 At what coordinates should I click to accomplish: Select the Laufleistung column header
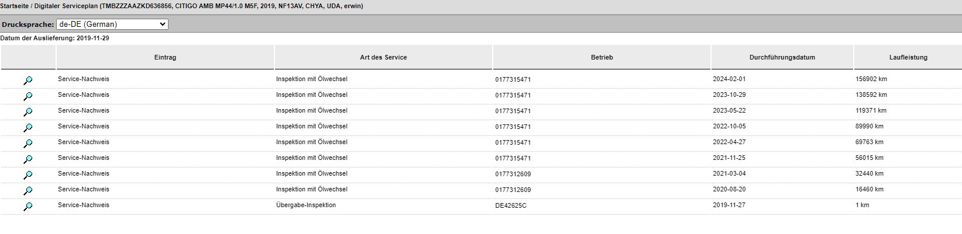(x=908, y=57)
